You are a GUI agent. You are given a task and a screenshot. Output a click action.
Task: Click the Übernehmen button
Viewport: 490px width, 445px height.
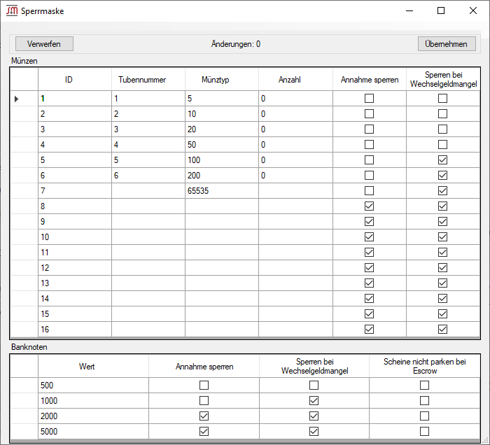click(447, 44)
